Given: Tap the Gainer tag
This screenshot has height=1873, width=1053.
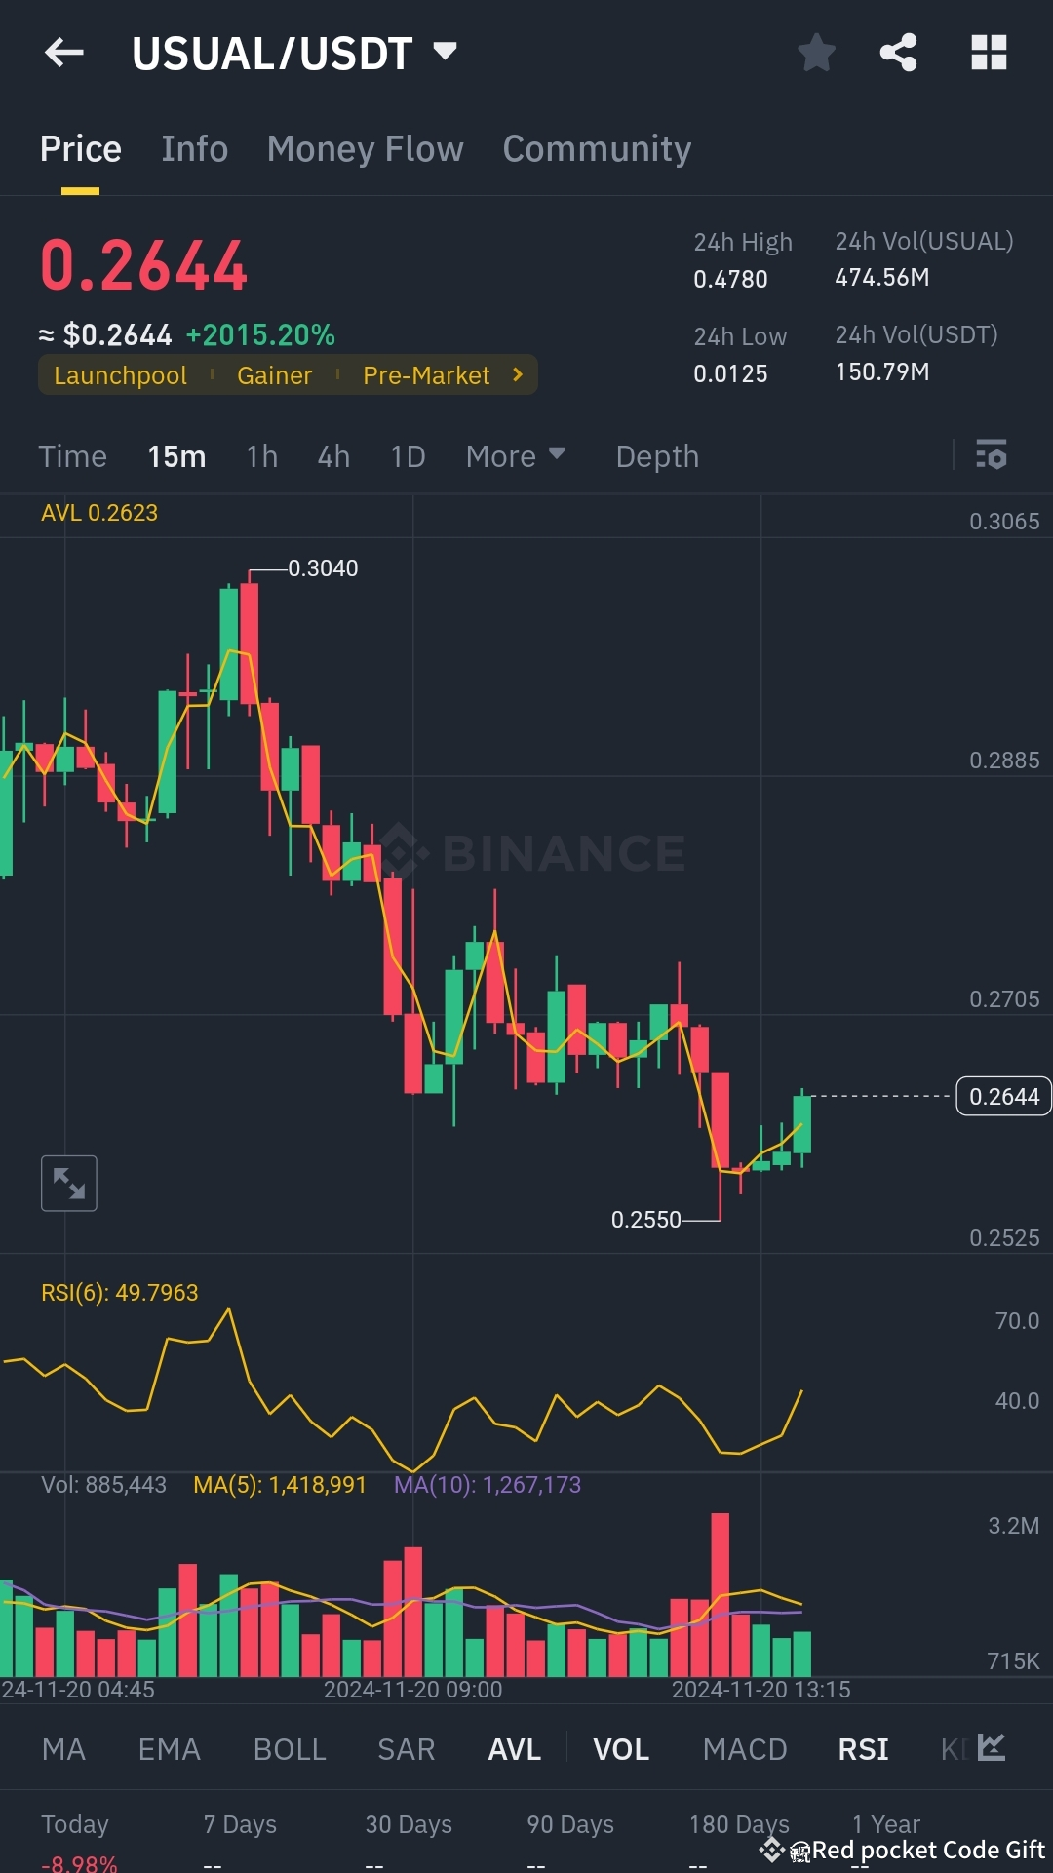Looking at the screenshot, I should tap(274, 375).
